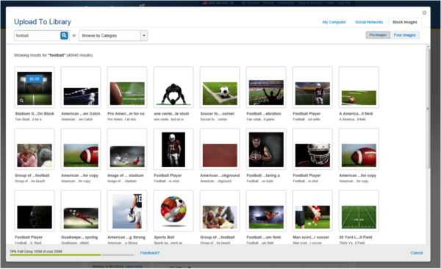Switch to the Social Networks tab

tap(369, 22)
